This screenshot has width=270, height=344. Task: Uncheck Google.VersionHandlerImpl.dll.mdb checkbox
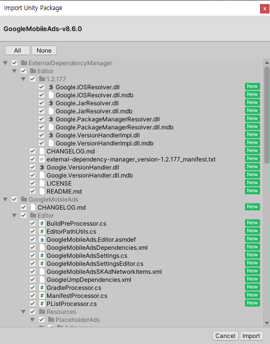click(42, 143)
